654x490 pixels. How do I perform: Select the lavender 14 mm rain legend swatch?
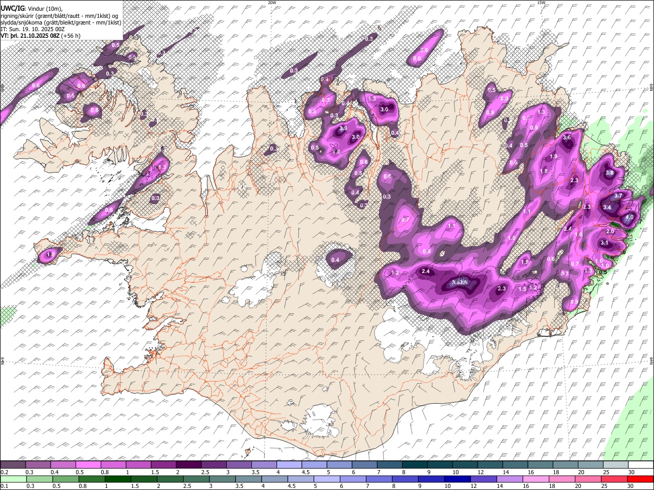[x=510, y=479]
